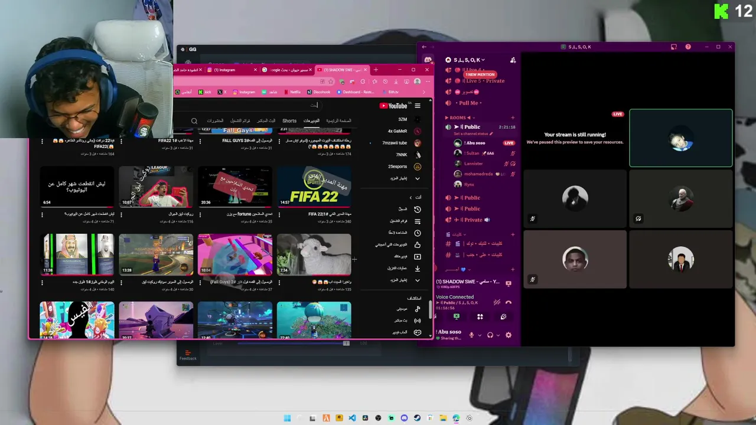Open Discord help question mark icon
The height and width of the screenshot is (425, 756).
[688, 47]
